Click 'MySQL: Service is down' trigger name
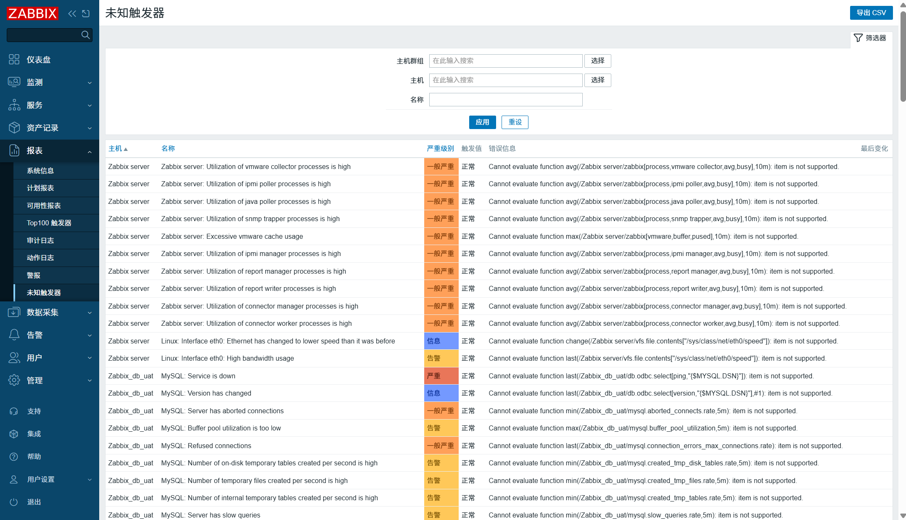The width and height of the screenshot is (906, 520). 198,376
